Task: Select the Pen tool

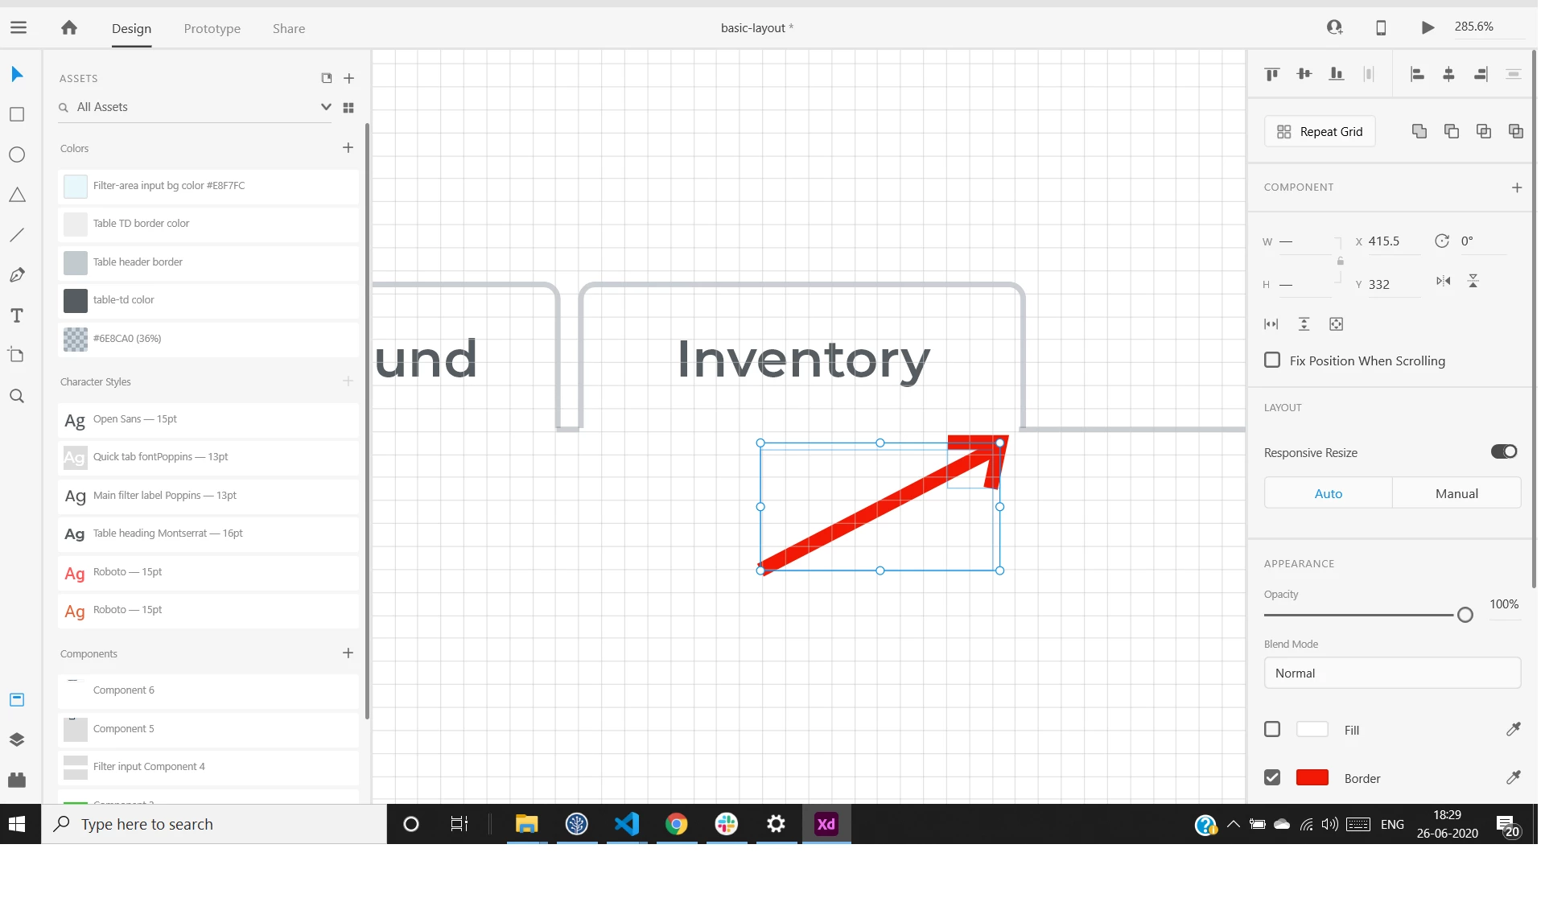Action: tap(17, 275)
